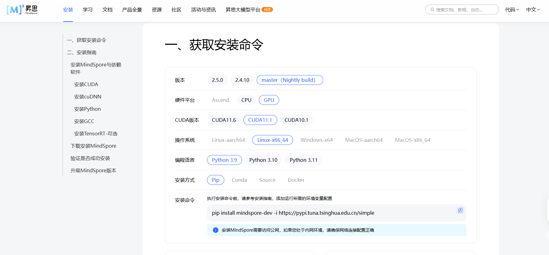
Task: Open the 产品全景 nav menu
Action: 132,10
